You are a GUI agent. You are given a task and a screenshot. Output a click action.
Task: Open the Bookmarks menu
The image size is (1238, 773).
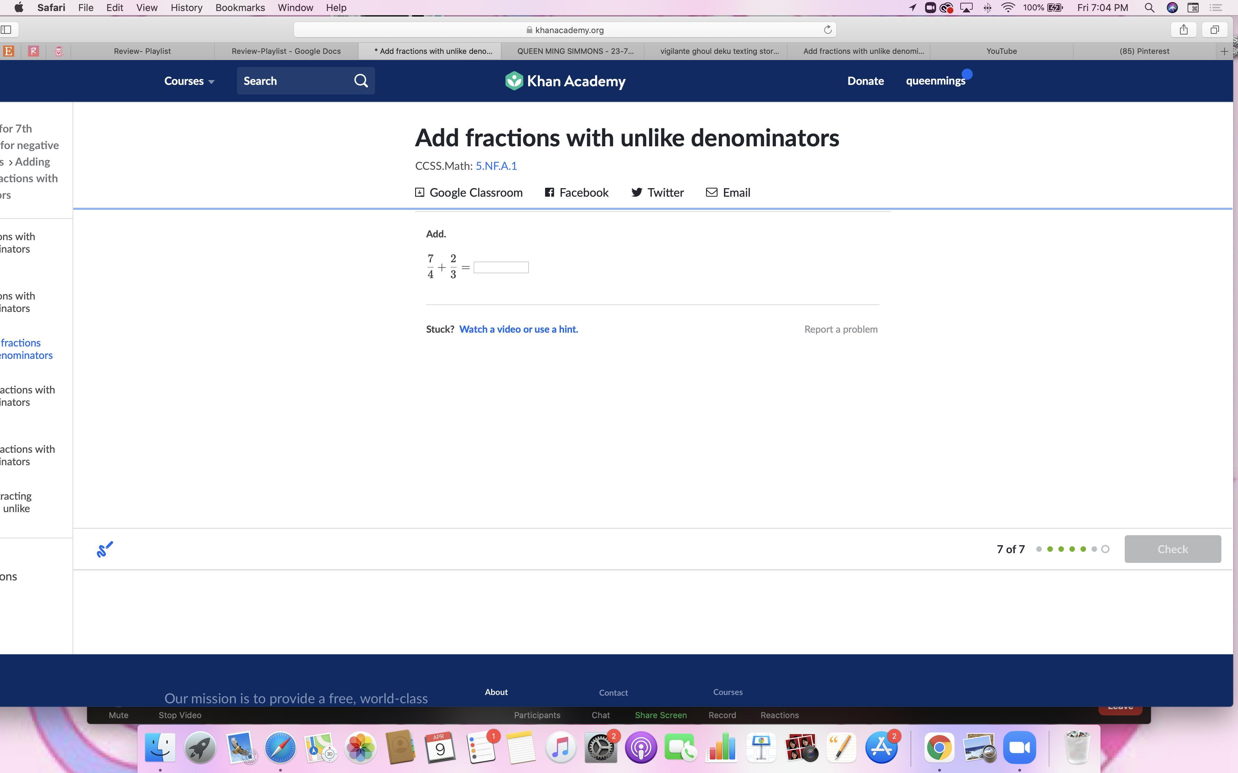pos(240,8)
